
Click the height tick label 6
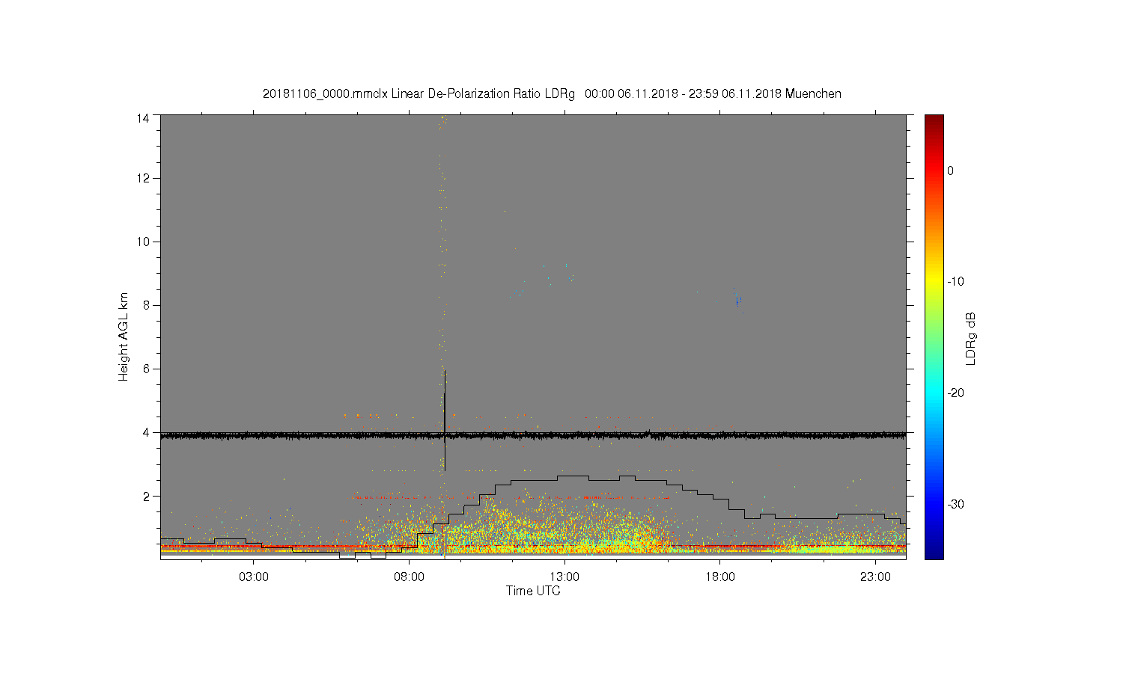point(146,369)
